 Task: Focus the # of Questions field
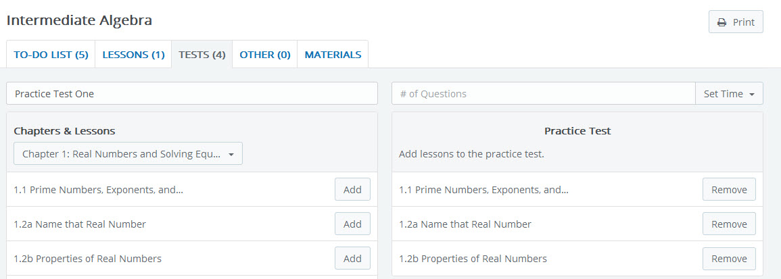click(x=543, y=94)
